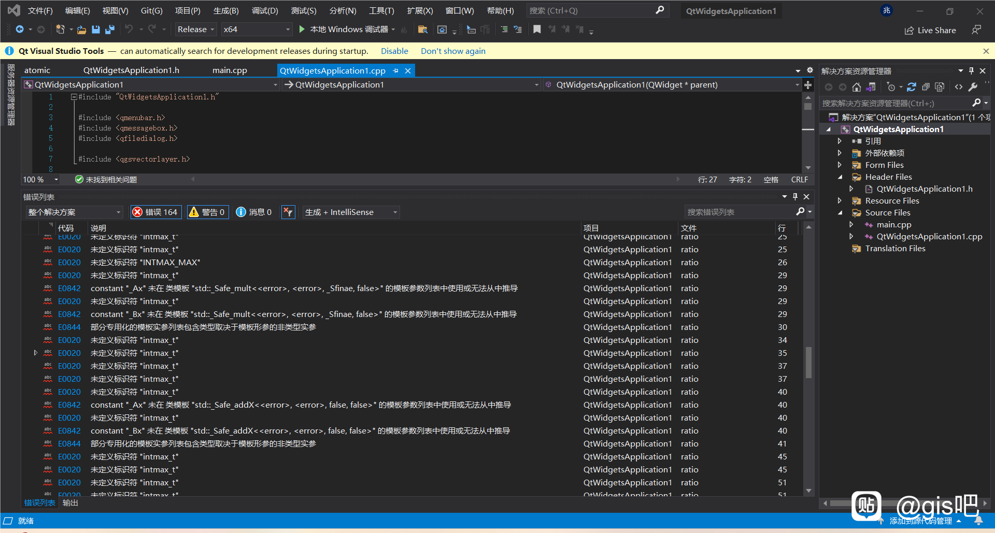Switch to the main.cpp editor tab

click(x=230, y=70)
